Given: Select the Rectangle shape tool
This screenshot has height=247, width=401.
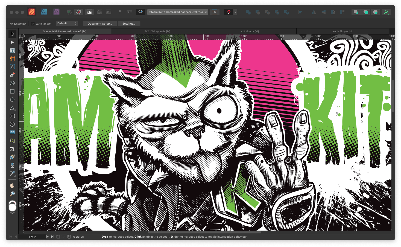Looking at the screenshot, I should (12, 91).
